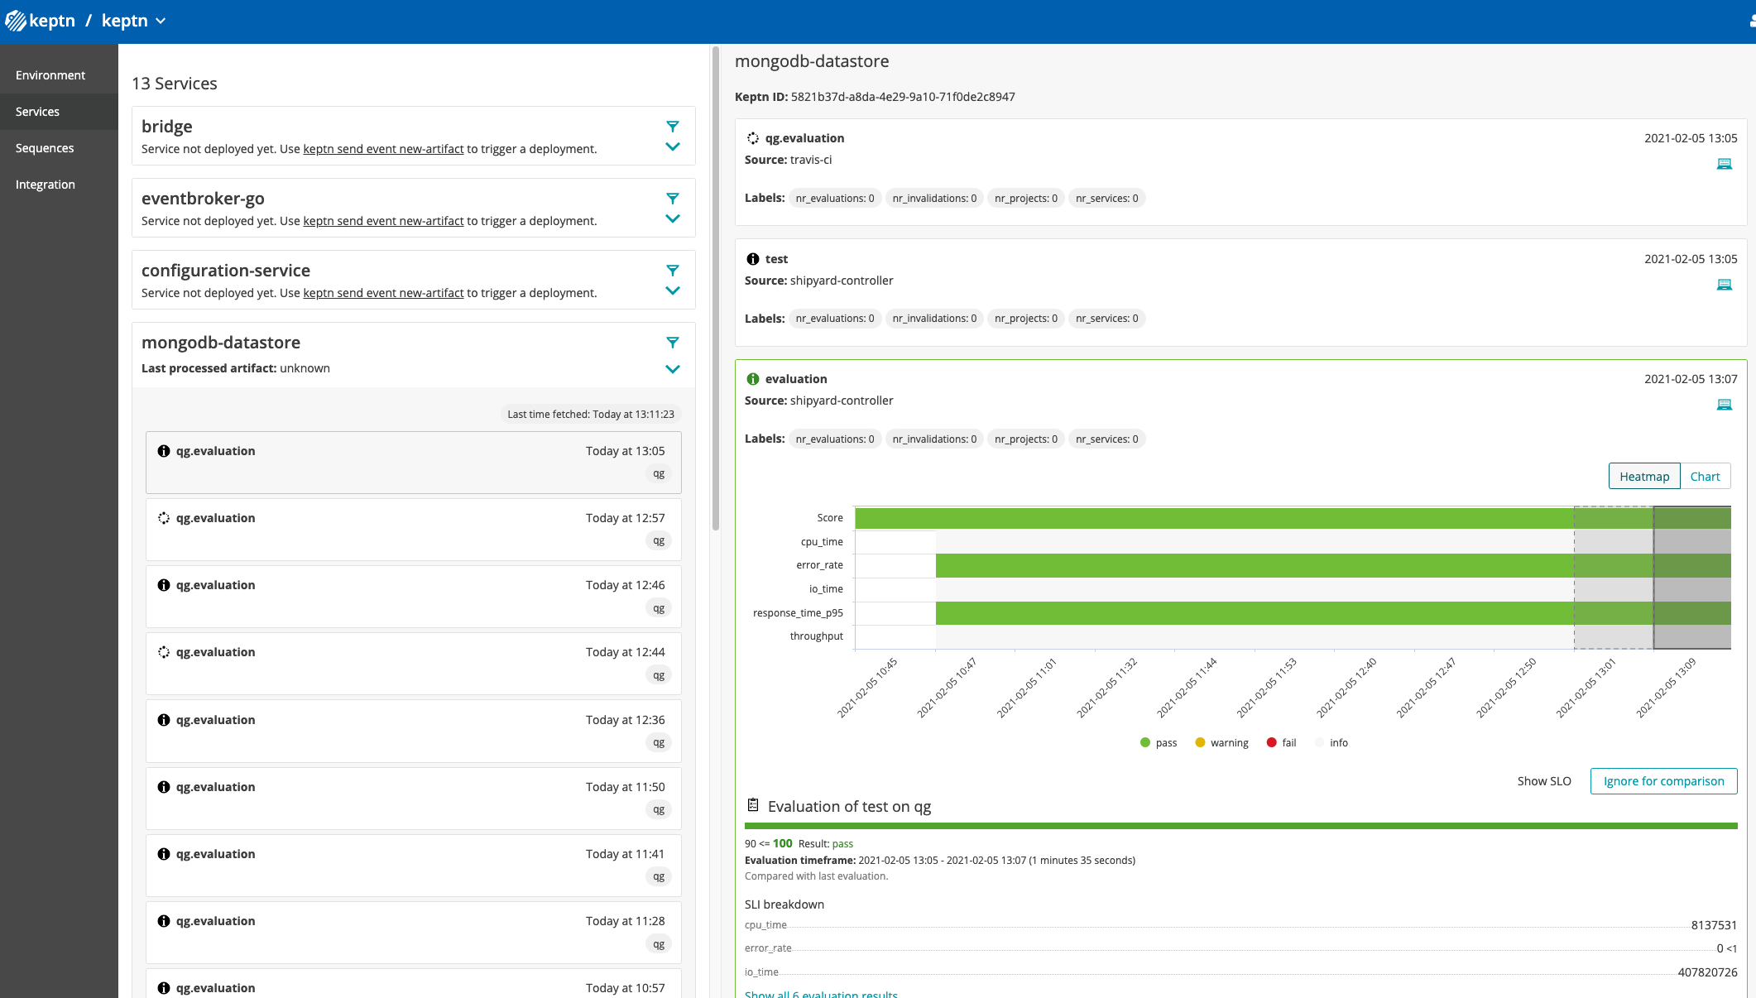
Task: Click the Score heatmap bar
Action: tap(1213, 519)
